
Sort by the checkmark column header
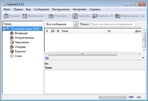pyautogui.click(x=47, y=31)
